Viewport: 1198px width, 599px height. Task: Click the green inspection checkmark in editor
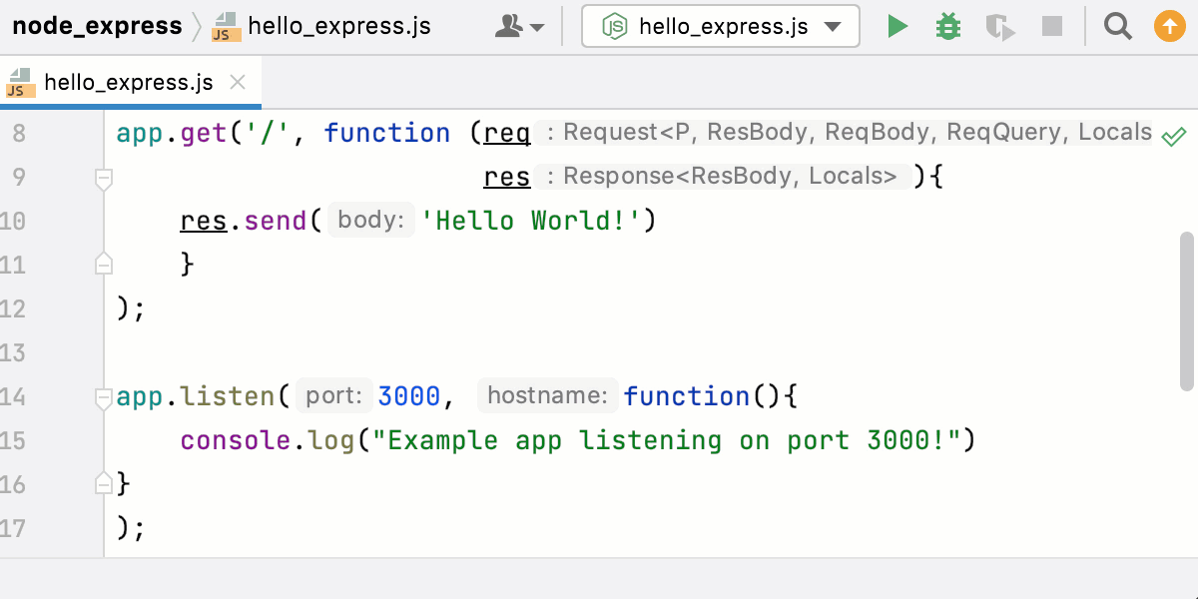click(1174, 136)
